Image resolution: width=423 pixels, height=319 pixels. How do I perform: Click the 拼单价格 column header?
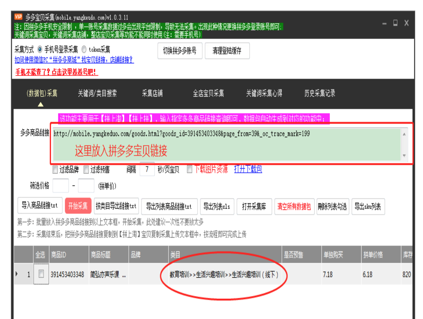[381, 255]
